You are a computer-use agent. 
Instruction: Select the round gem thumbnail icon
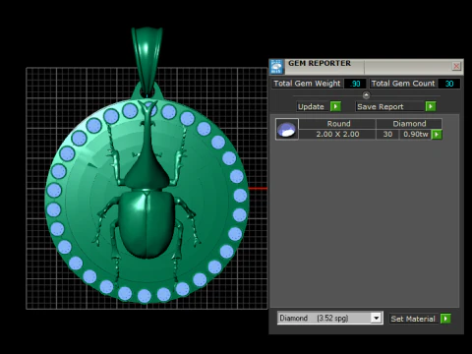(287, 129)
